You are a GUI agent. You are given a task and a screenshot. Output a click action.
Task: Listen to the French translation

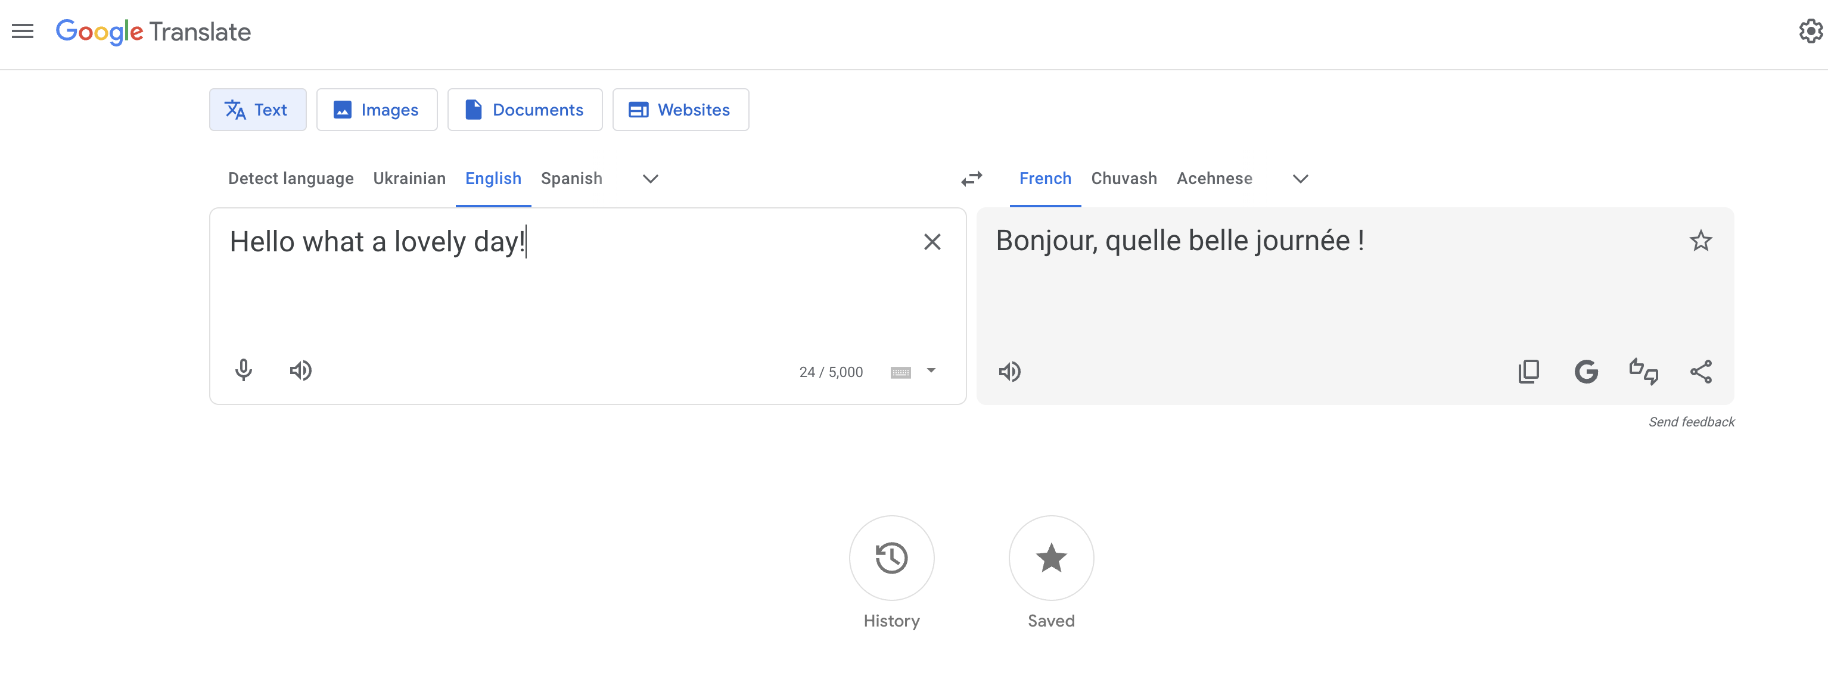[1011, 372]
